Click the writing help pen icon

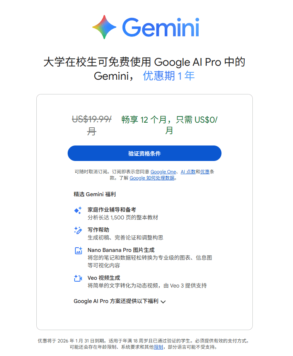tap(78, 230)
